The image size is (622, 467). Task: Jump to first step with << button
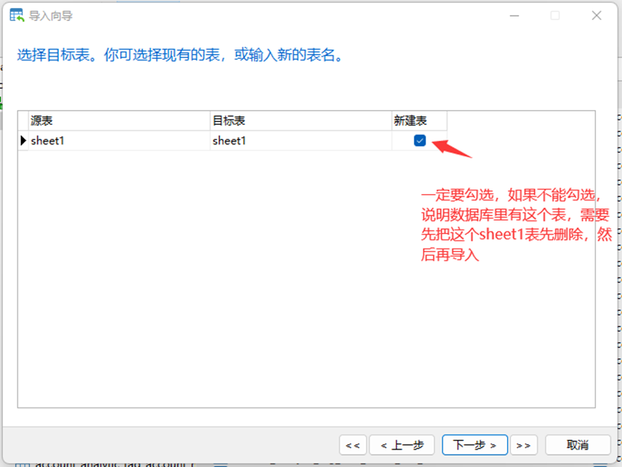(352, 445)
